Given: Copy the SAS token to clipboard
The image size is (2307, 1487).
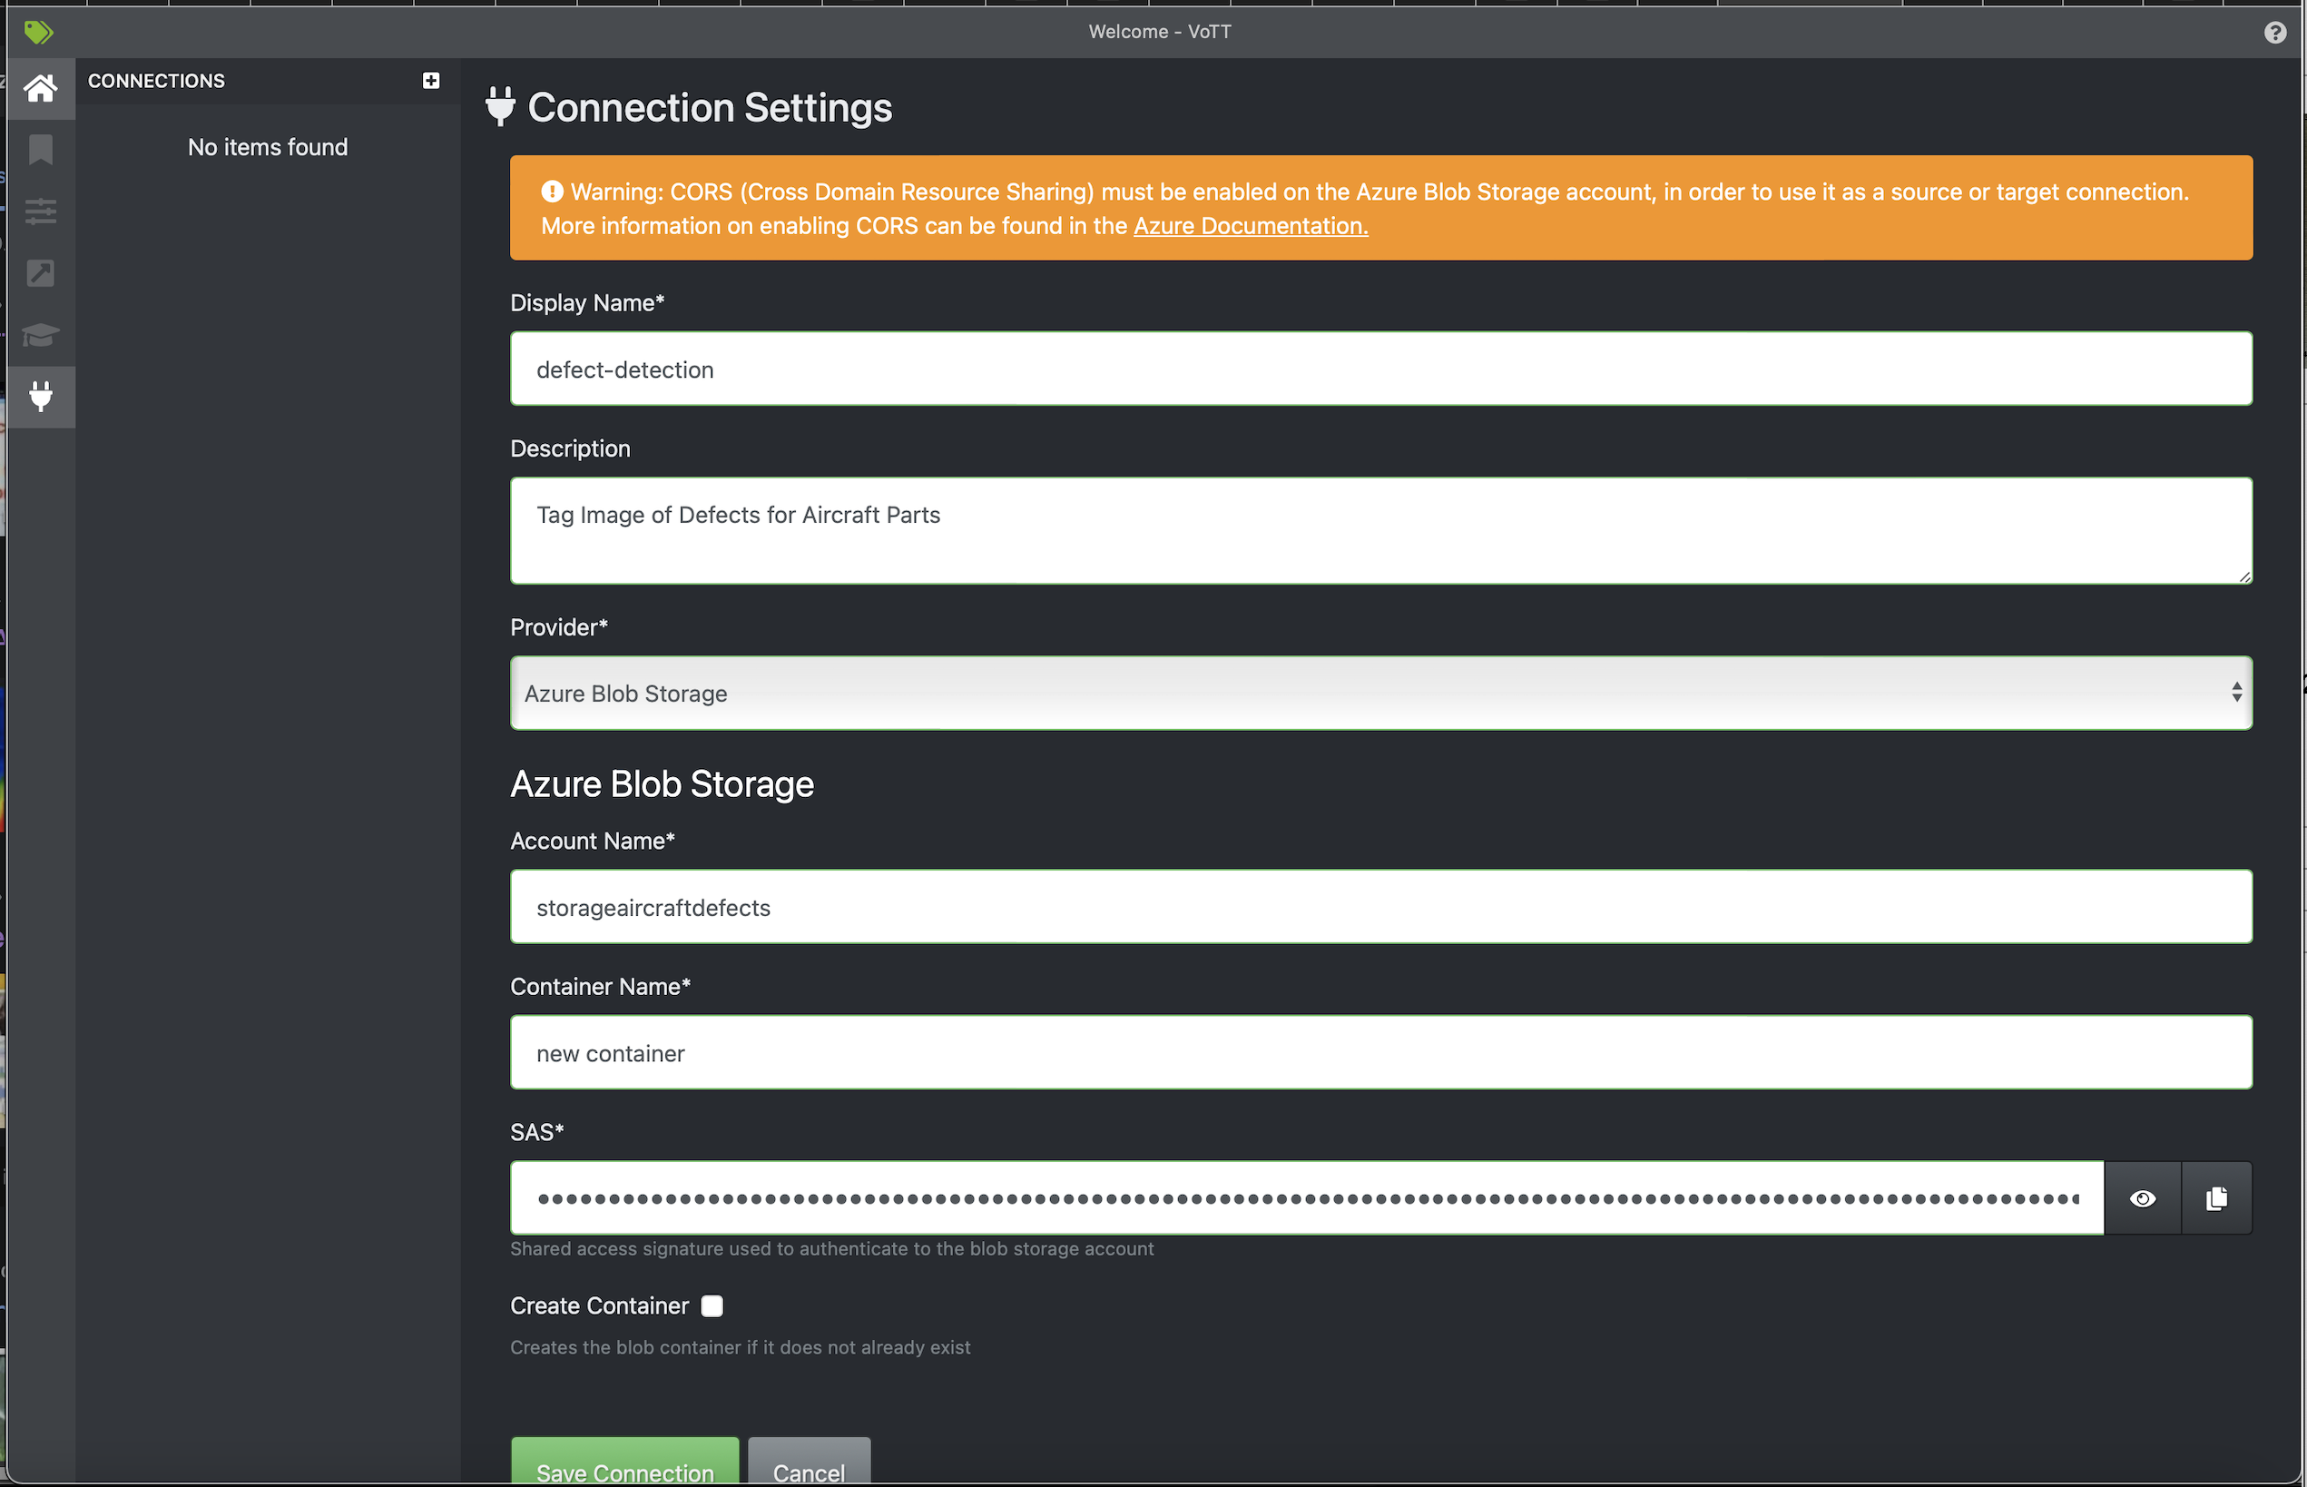Looking at the screenshot, I should [2217, 1198].
